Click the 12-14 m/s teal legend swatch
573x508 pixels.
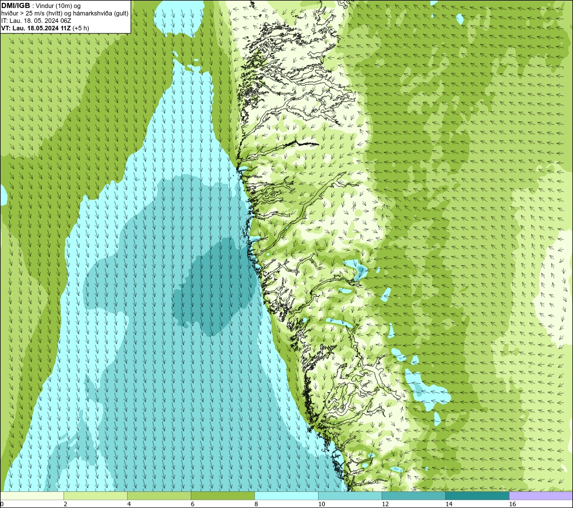414,496
